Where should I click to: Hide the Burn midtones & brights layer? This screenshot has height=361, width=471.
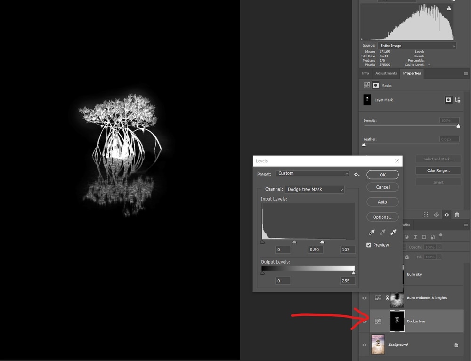[x=365, y=297]
